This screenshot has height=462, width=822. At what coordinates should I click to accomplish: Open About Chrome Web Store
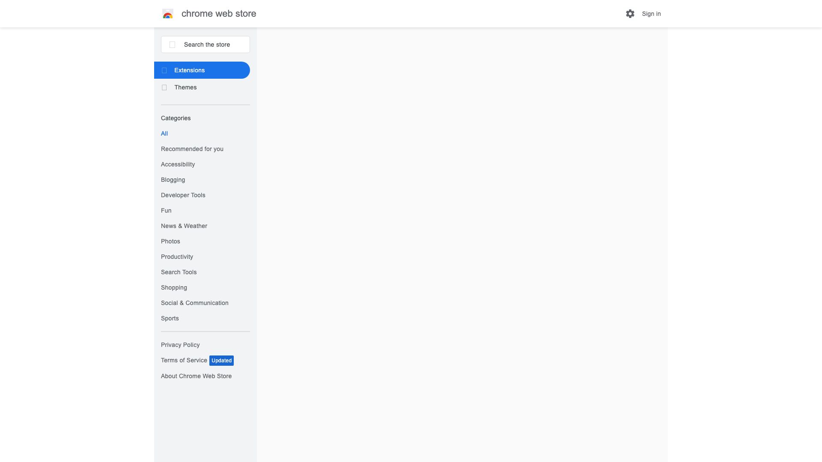coord(196,376)
